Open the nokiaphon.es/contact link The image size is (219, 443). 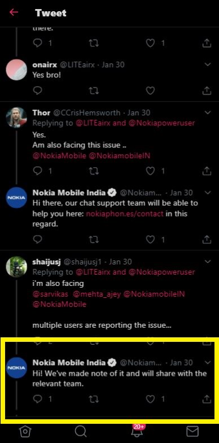point(124,214)
